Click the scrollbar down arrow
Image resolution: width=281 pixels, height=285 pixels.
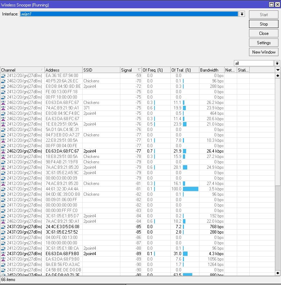(x=277, y=273)
